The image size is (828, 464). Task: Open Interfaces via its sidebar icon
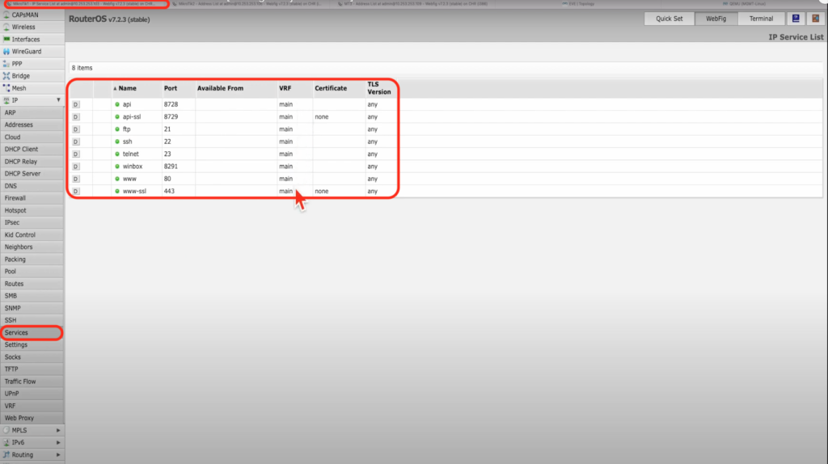click(6, 39)
